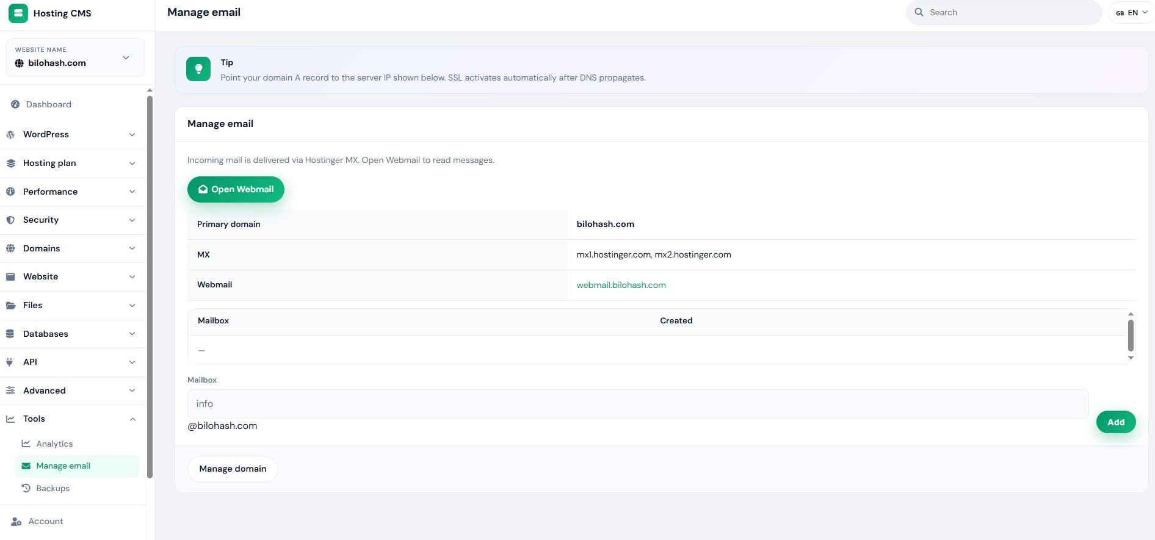1155x540 pixels.
Task: Click the WordPress logo icon
Action: (x=10, y=134)
